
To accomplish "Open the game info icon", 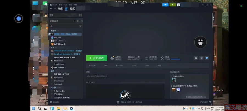I will (201, 58).
